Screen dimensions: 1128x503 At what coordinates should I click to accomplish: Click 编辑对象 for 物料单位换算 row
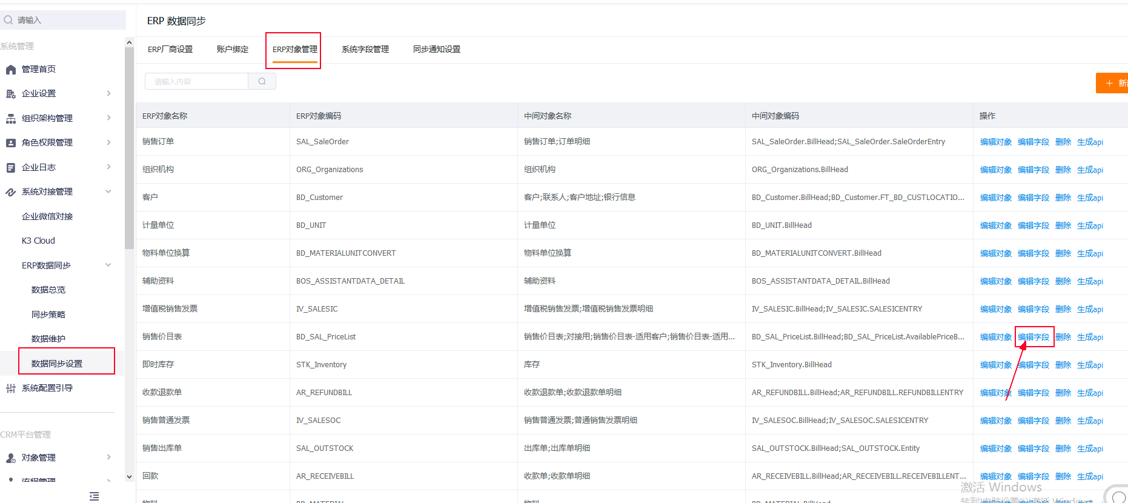[x=996, y=253]
